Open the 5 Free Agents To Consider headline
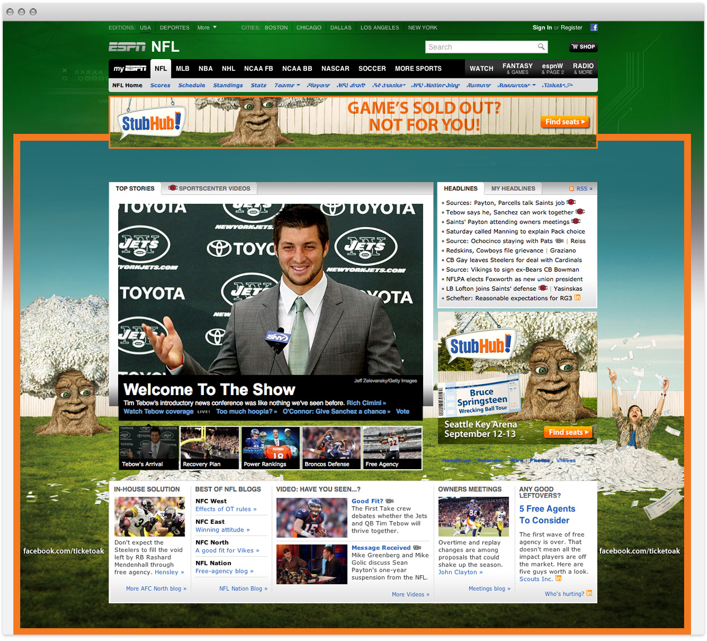The image size is (707, 641). (x=547, y=514)
